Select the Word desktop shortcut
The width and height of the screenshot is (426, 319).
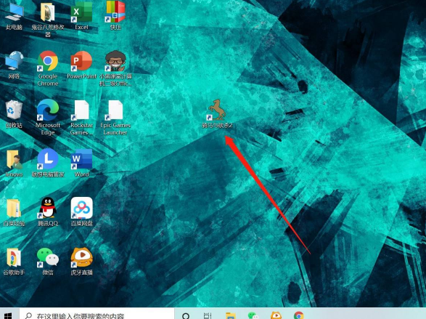click(x=81, y=159)
